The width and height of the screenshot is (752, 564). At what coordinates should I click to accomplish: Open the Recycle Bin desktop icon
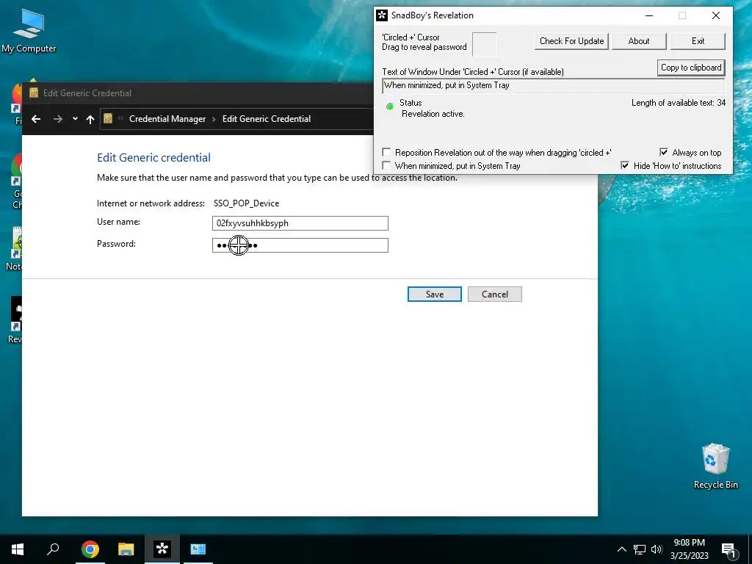point(715,466)
